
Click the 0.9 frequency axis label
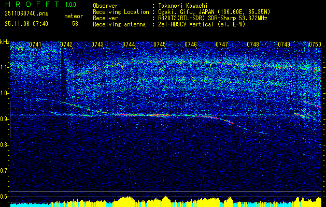tap(5, 119)
